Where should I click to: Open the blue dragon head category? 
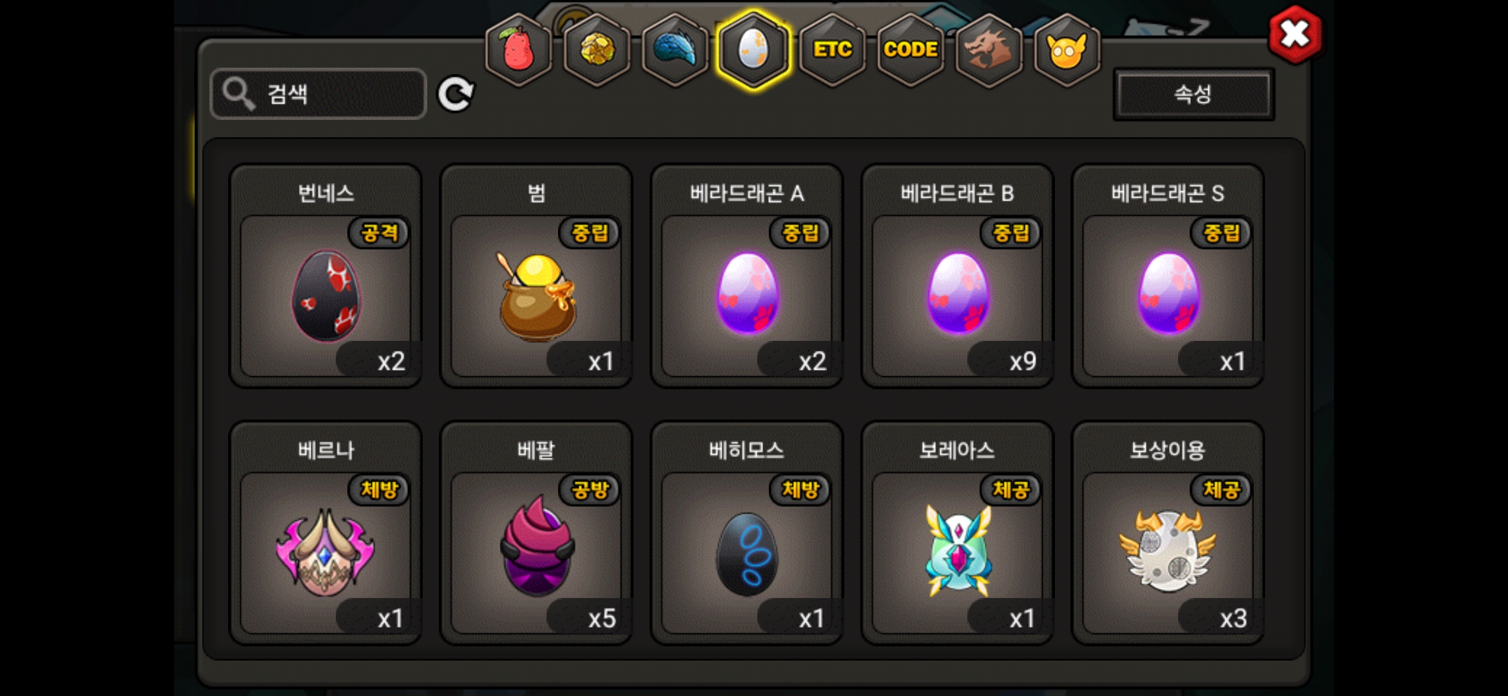pyautogui.click(x=675, y=50)
